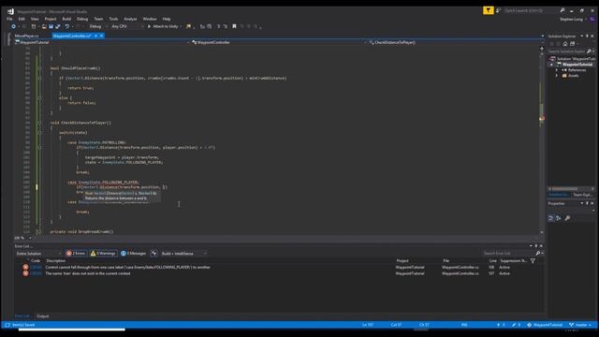Click the Search Solution Explorer field
Screen dimensions: 599x337
click(x=567, y=51)
